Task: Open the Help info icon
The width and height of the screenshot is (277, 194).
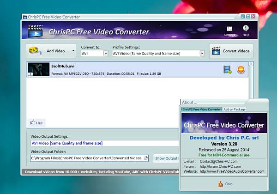Action: 246,30
